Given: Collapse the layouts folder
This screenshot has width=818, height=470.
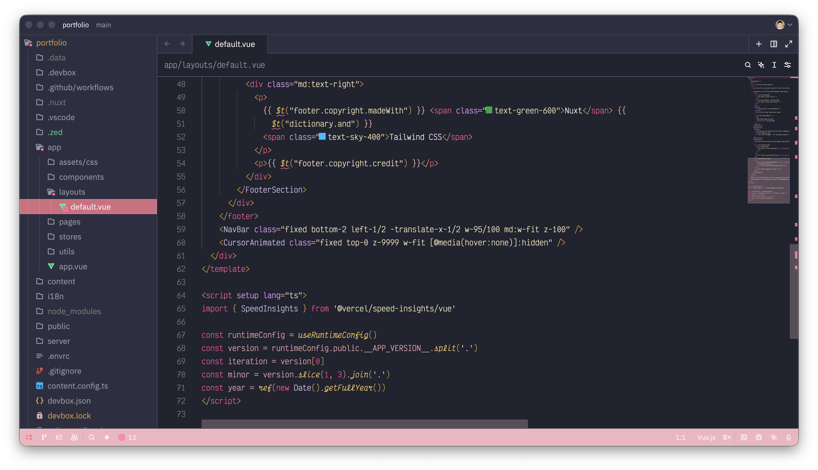Looking at the screenshot, I should [x=88, y=192].
